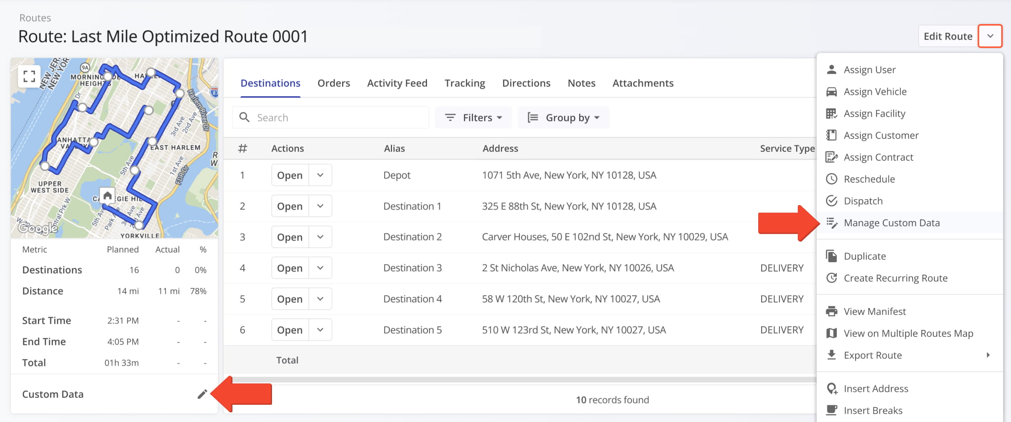This screenshot has height=422, width=1011.
Task: Expand the actions arrow for Destination 4
Action: point(320,299)
